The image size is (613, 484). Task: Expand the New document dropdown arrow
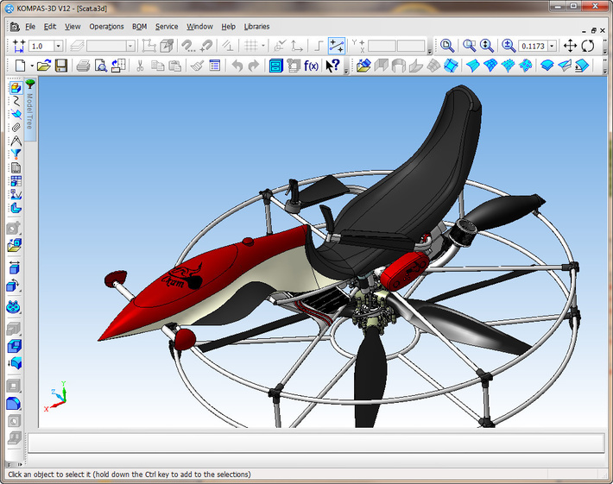pos(30,66)
